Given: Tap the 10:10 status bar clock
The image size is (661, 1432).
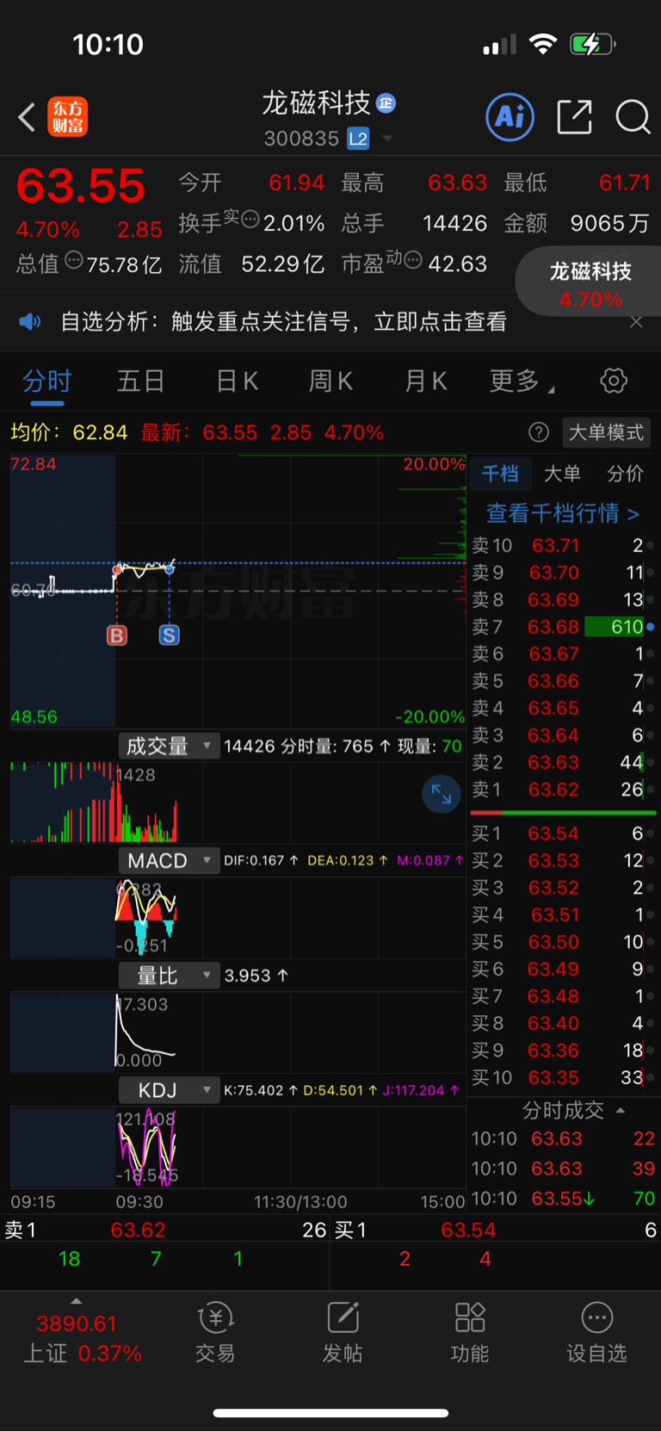Looking at the screenshot, I should point(108,45).
